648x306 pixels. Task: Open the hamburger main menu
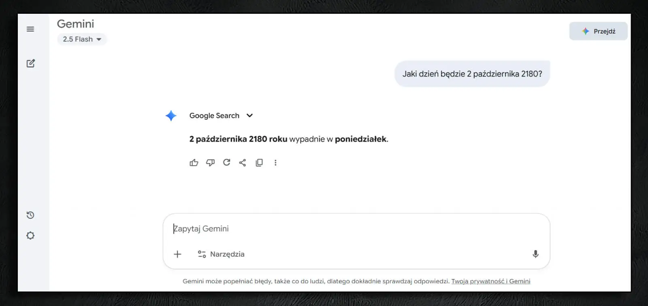pos(30,29)
